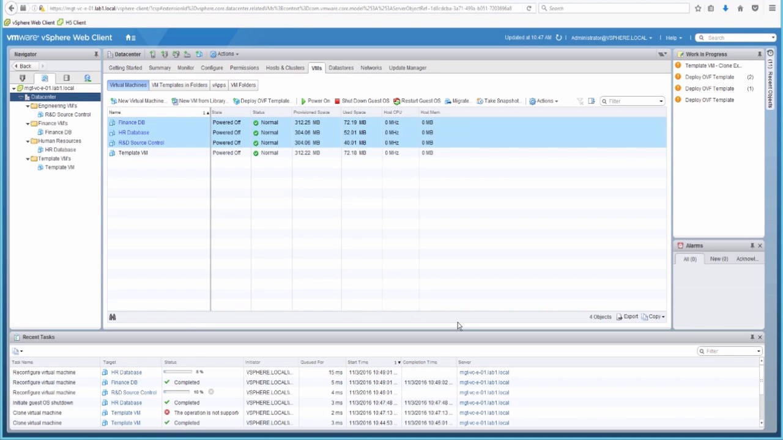Refresh the vSphere client data
This screenshot has height=440, width=783.
[x=558, y=38]
